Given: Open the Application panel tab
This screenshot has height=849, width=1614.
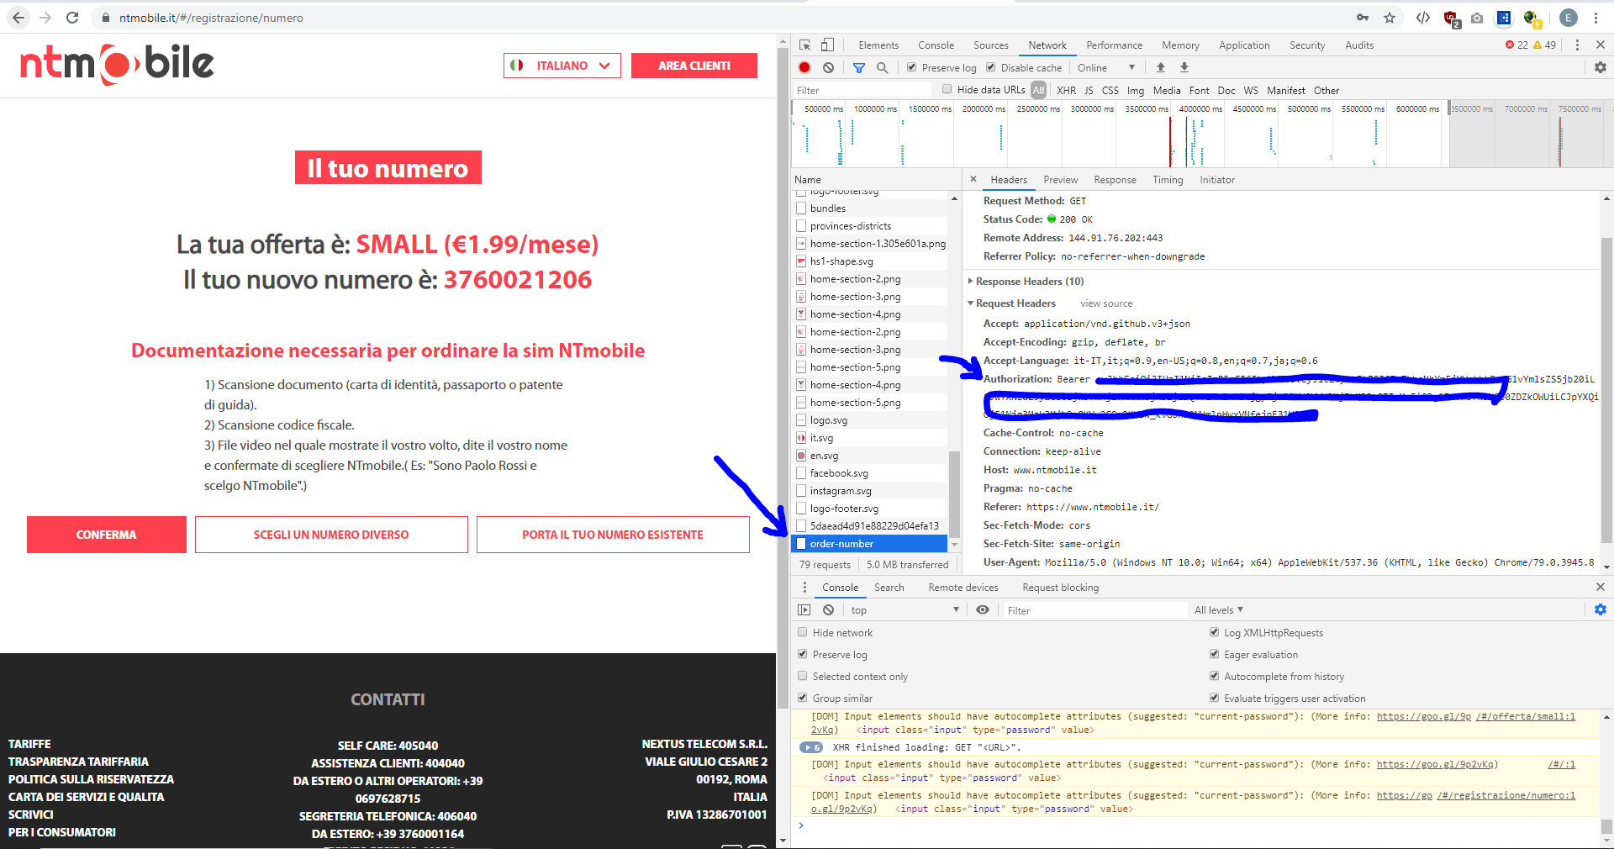Looking at the screenshot, I should click(1244, 45).
